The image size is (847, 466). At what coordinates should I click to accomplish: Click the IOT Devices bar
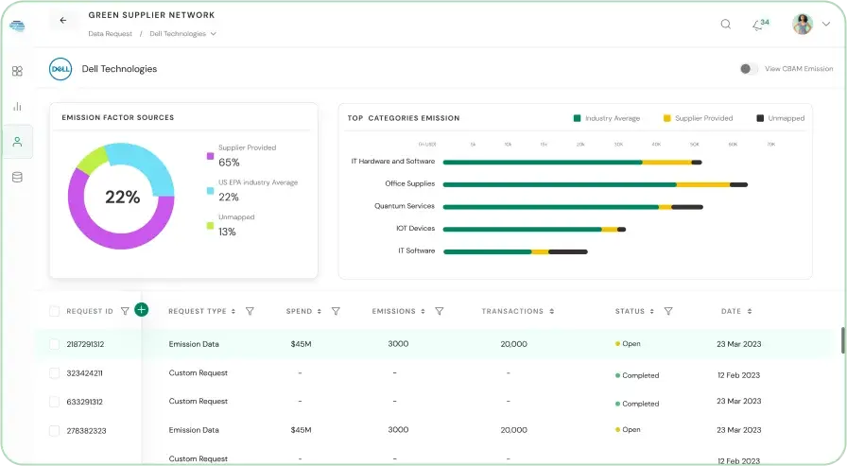534,230
